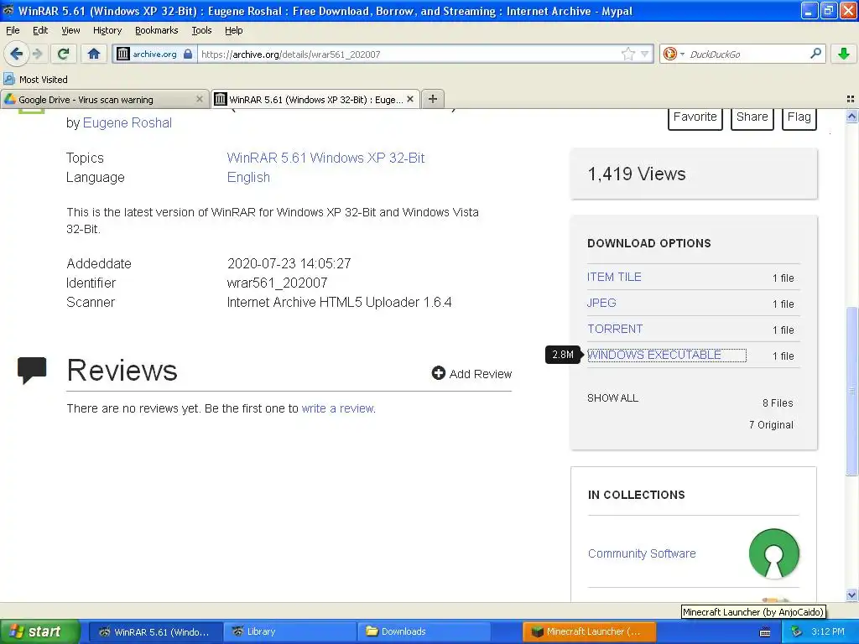Open the DuckDuckGo search engine selector

point(674,54)
